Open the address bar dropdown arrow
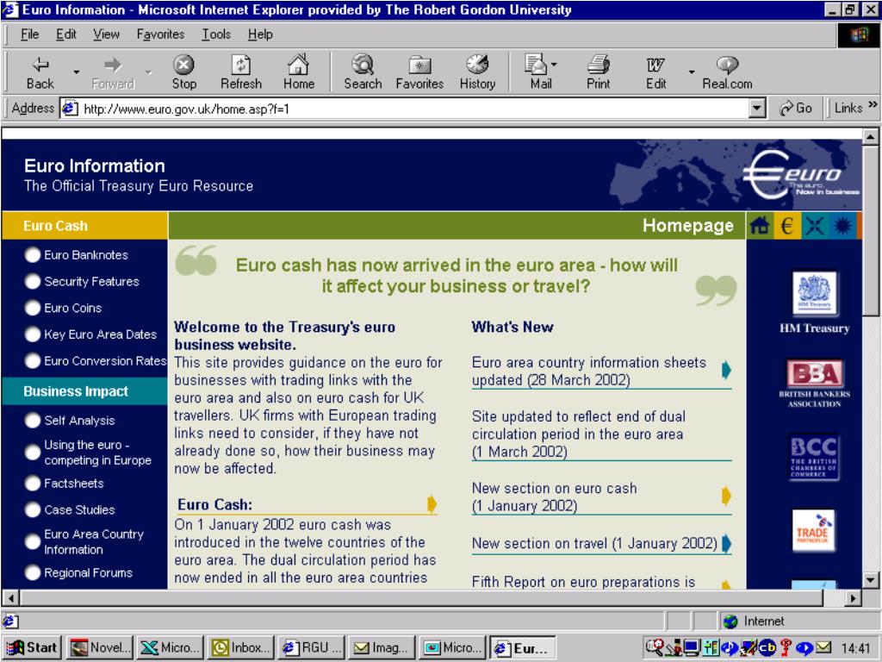This screenshot has width=882, height=662. 758,108
